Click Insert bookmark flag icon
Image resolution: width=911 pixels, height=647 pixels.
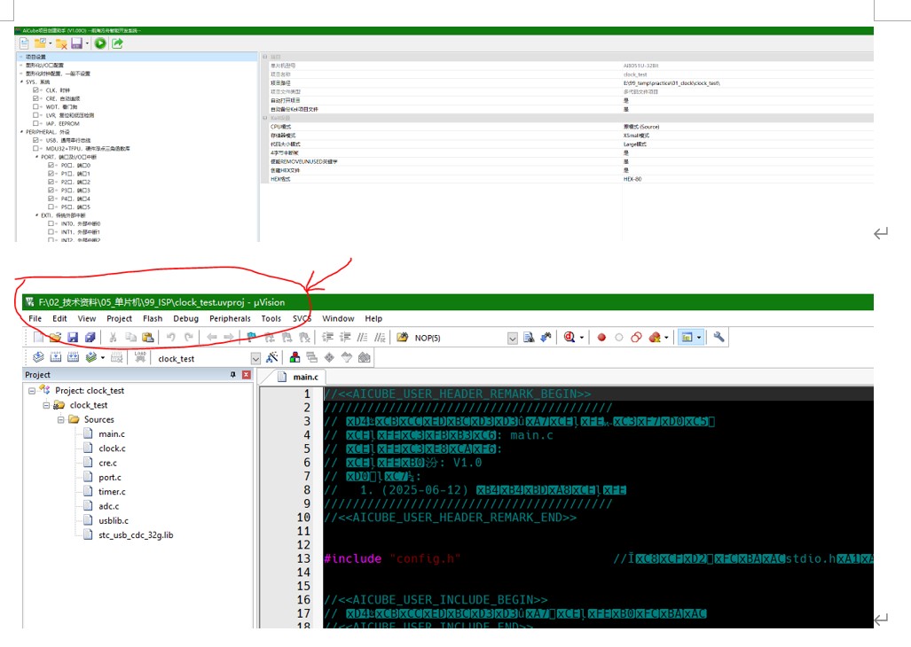[x=251, y=338]
